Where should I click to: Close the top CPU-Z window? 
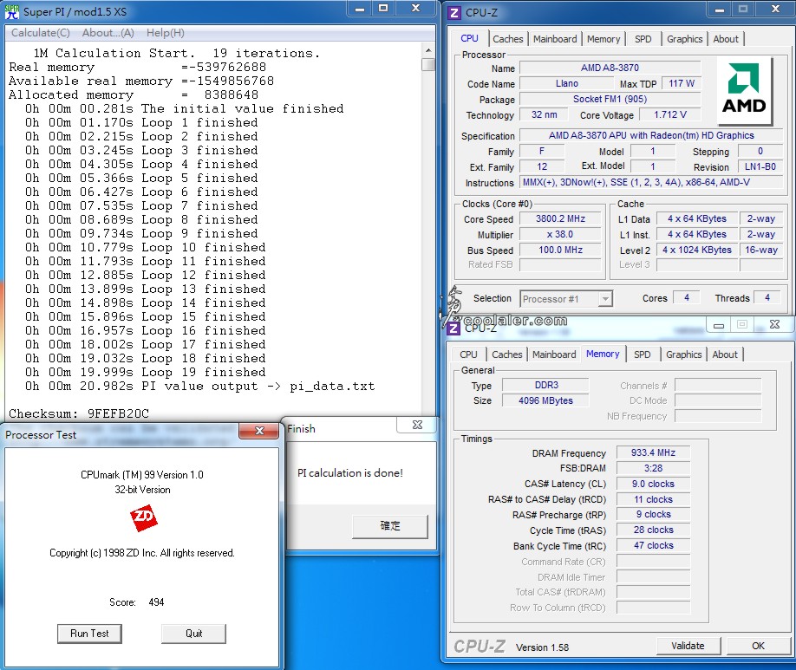(x=775, y=10)
